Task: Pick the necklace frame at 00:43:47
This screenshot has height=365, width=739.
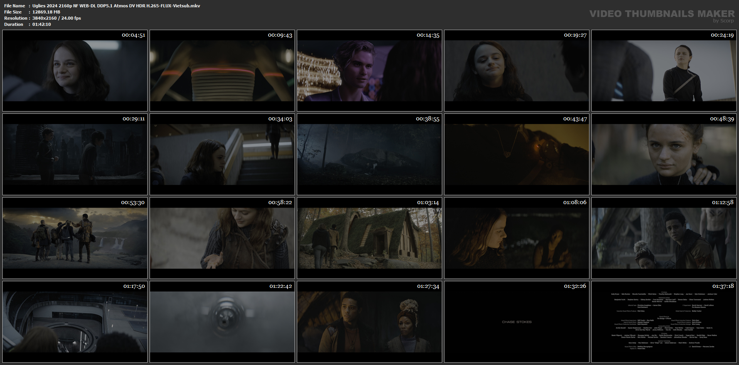Action: click(517, 154)
